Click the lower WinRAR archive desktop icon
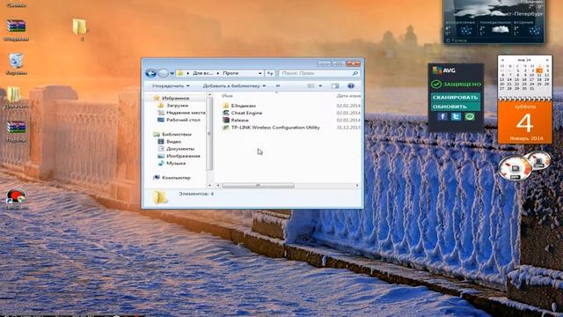The image size is (563, 317). tap(16, 128)
